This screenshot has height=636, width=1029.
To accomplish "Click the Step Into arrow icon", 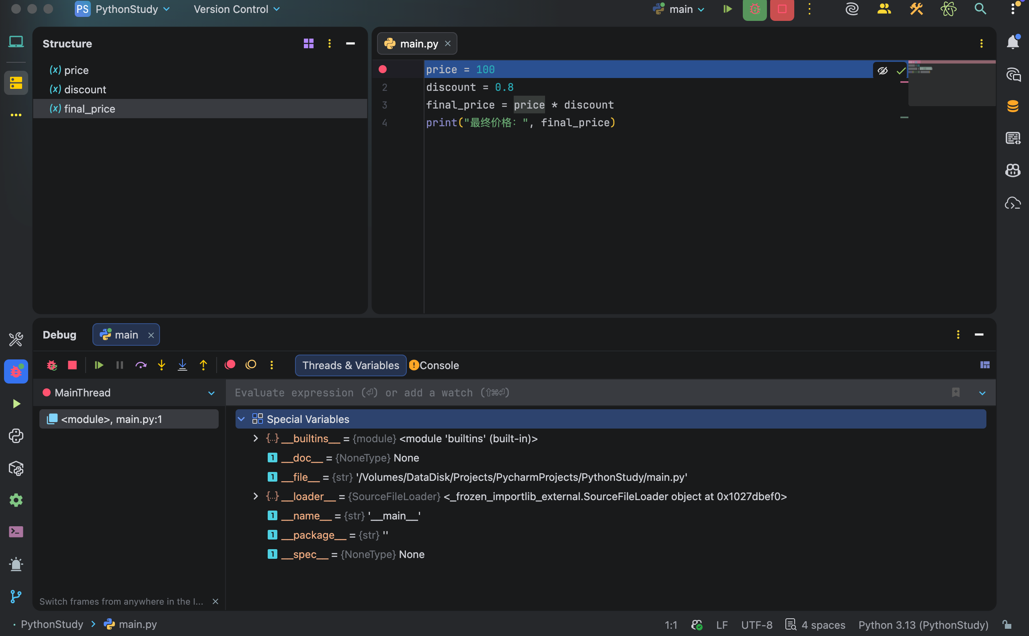I will [162, 365].
